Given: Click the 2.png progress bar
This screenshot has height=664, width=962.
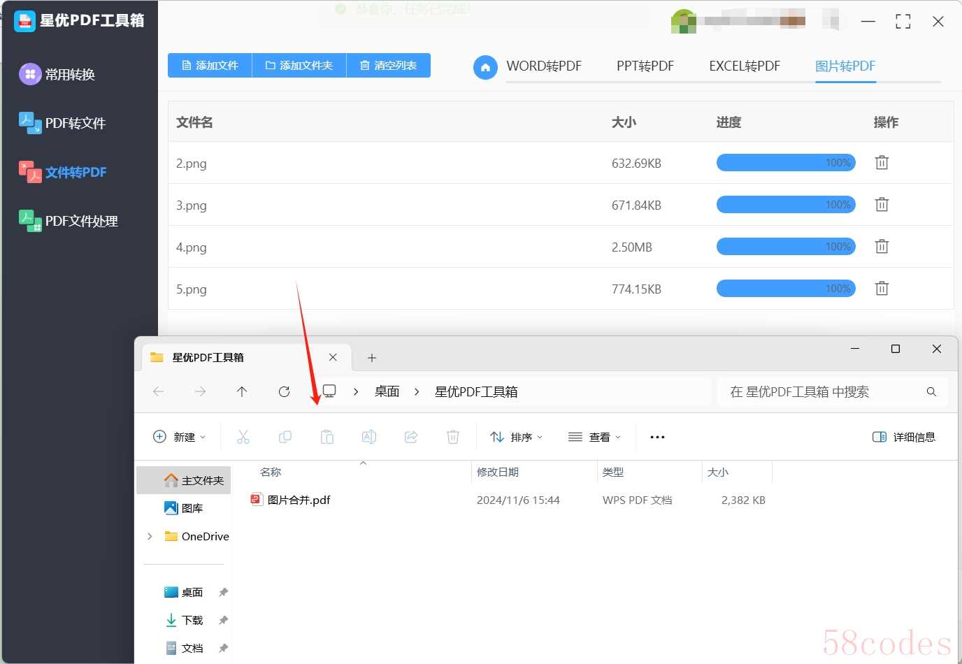Looking at the screenshot, I should [x=786, y=163].
